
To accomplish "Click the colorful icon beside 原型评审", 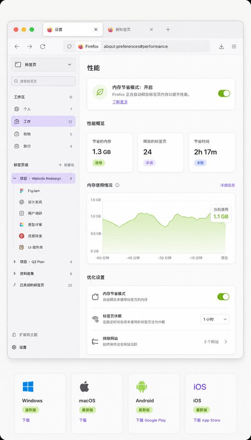I will point(21,225).
